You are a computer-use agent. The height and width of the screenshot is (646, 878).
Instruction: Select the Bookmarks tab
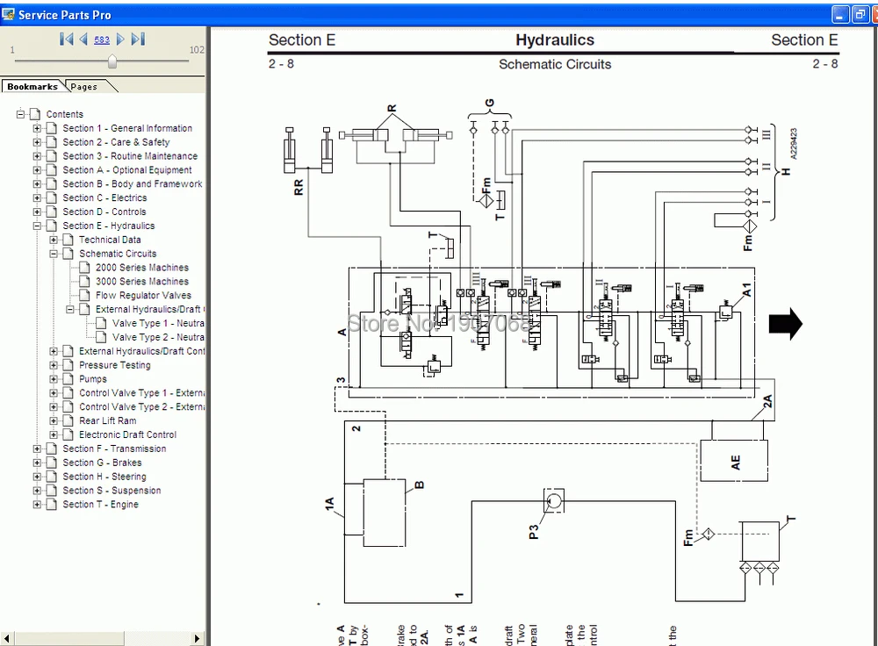(x=32, y=87)
